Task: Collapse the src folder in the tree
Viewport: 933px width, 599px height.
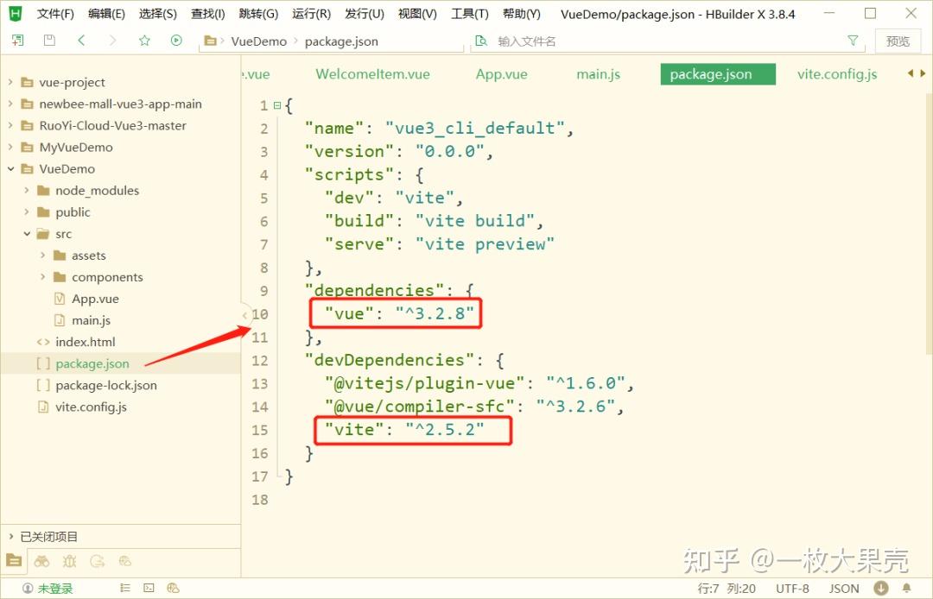Action: pyautogui.click(x=27, y=233)
